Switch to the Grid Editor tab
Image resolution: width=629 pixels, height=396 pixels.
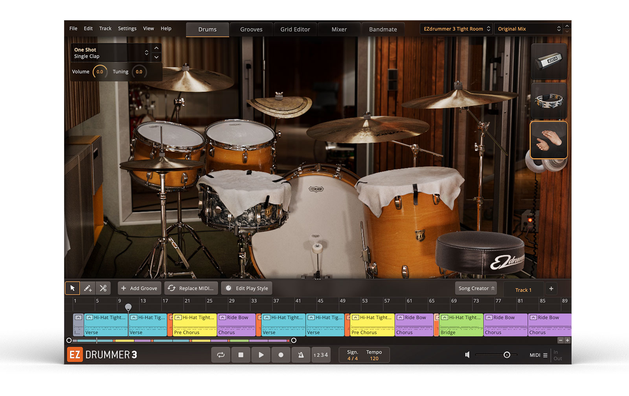(295, 29)
